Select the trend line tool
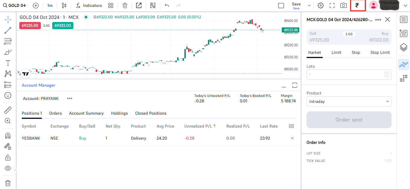Screen dimensions: 410x189 pos(8,30)
